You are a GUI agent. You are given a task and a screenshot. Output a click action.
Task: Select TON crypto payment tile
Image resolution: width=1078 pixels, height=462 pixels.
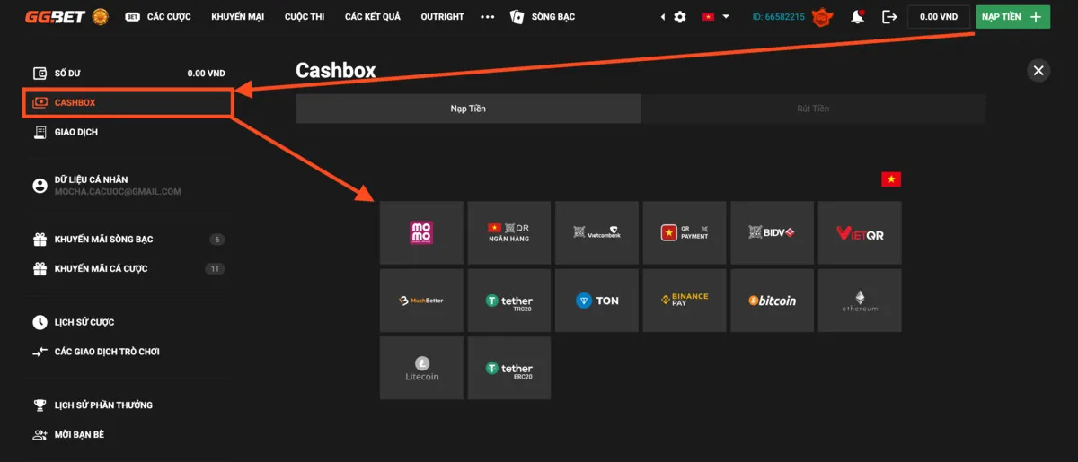(x=596, y=301)
